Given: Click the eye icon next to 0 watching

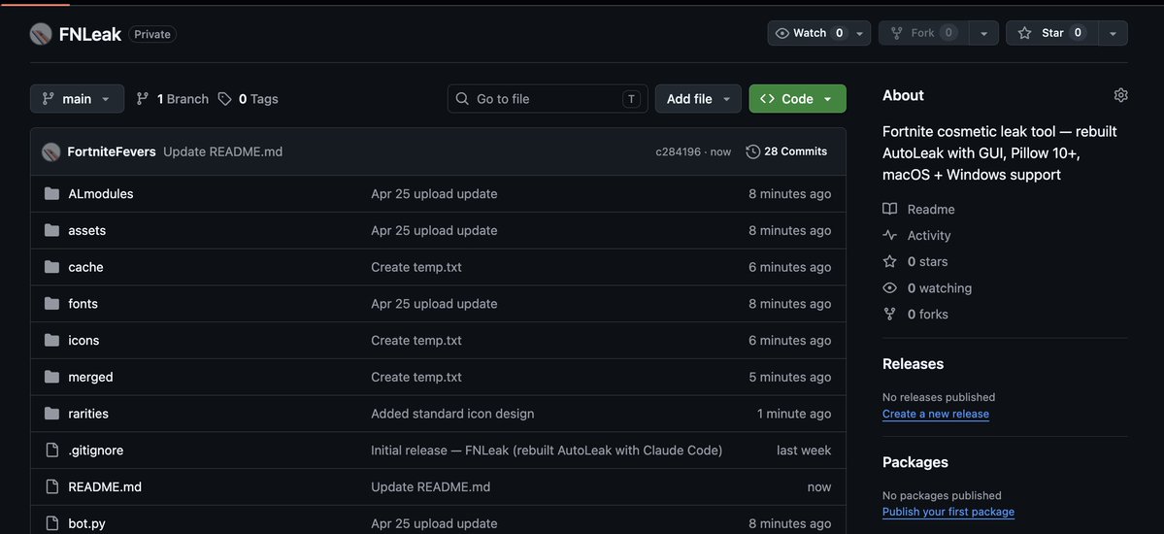Looking at the screenshot, I should [889, 288].
